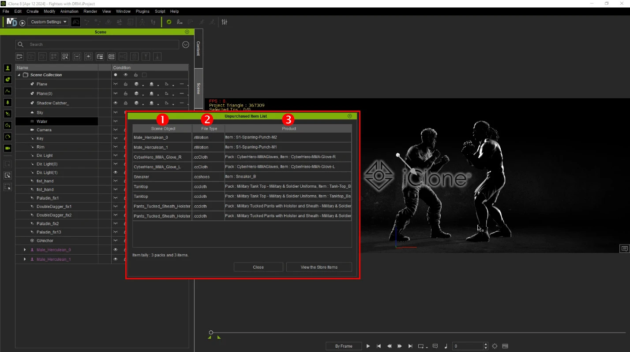Show the hidden Plane object
The width and height of the screenshot is (630, 352).
coord(116,84)
